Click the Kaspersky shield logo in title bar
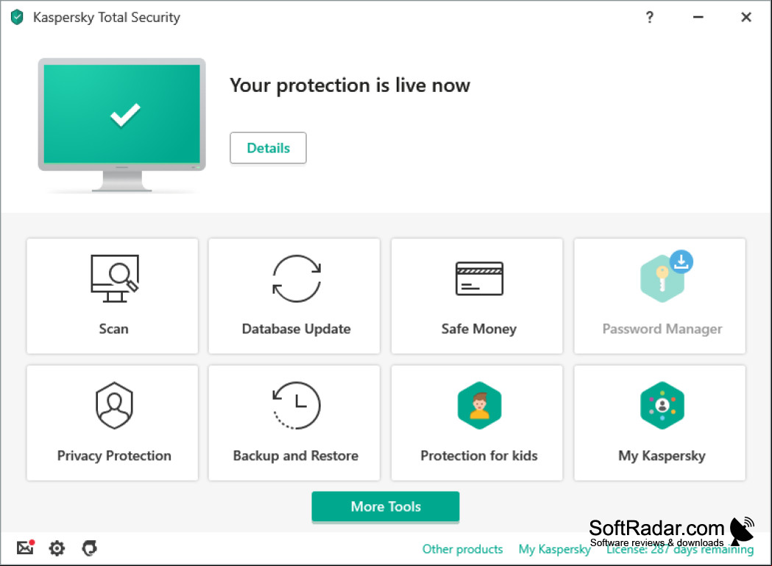The height and width of the screenshot is (566, 772). (x=17, y=17)
